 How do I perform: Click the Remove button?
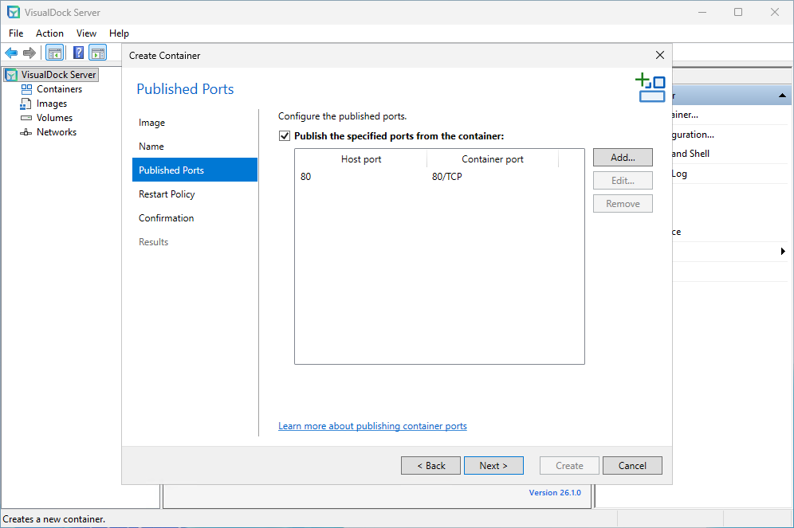(x=623, y=204)
